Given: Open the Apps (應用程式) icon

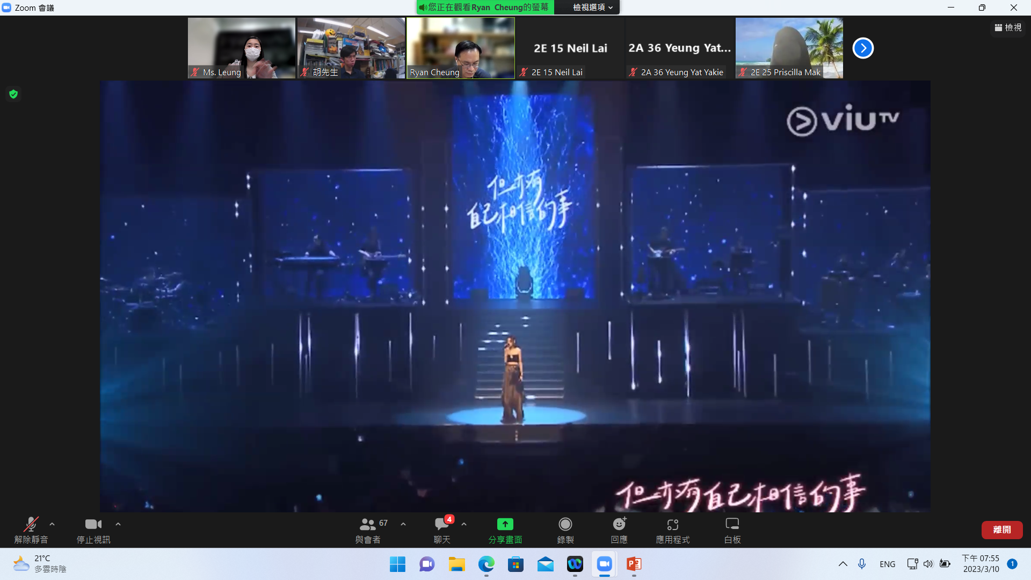Looking at the screenshot, I should [672, 524].
